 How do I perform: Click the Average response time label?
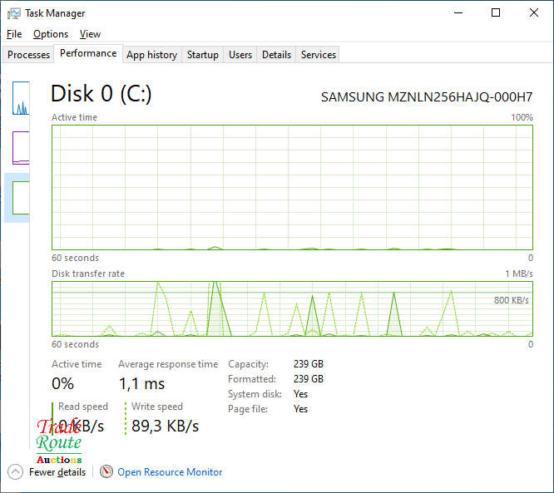168,364
